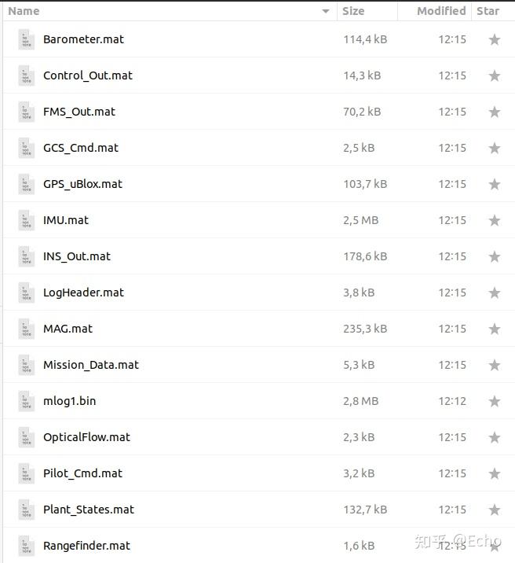Click the Barometer.mat file icon
This screenshot has width=515, height=563.
[x=27, y=39]
